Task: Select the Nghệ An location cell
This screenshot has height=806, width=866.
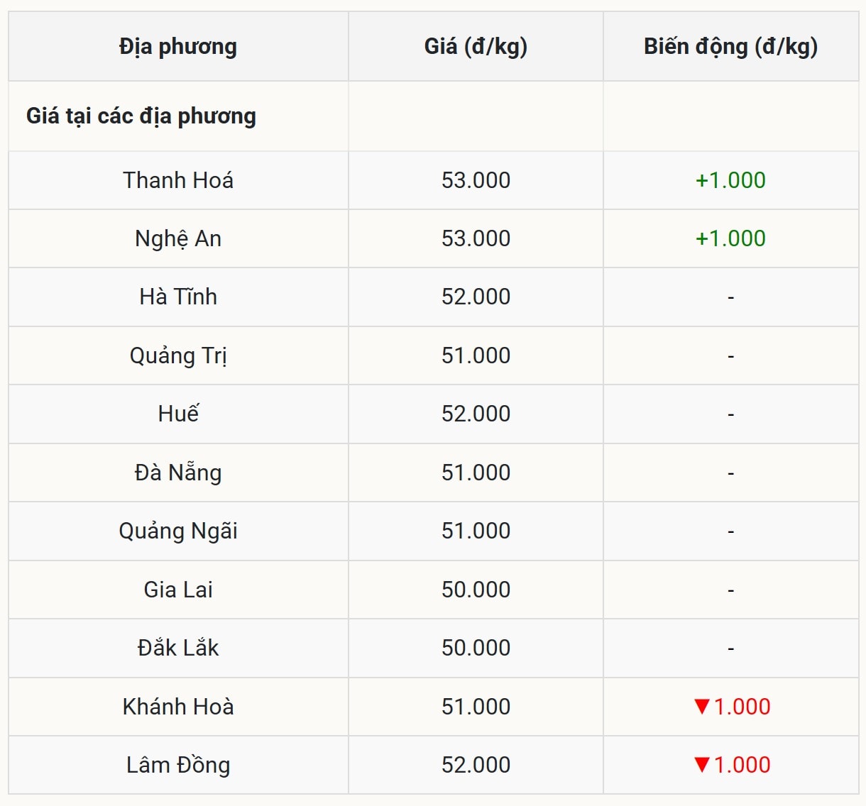Action: (178, 238)
